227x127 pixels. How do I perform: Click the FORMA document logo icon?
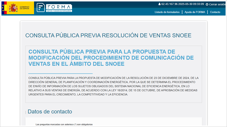pos(41,8)
